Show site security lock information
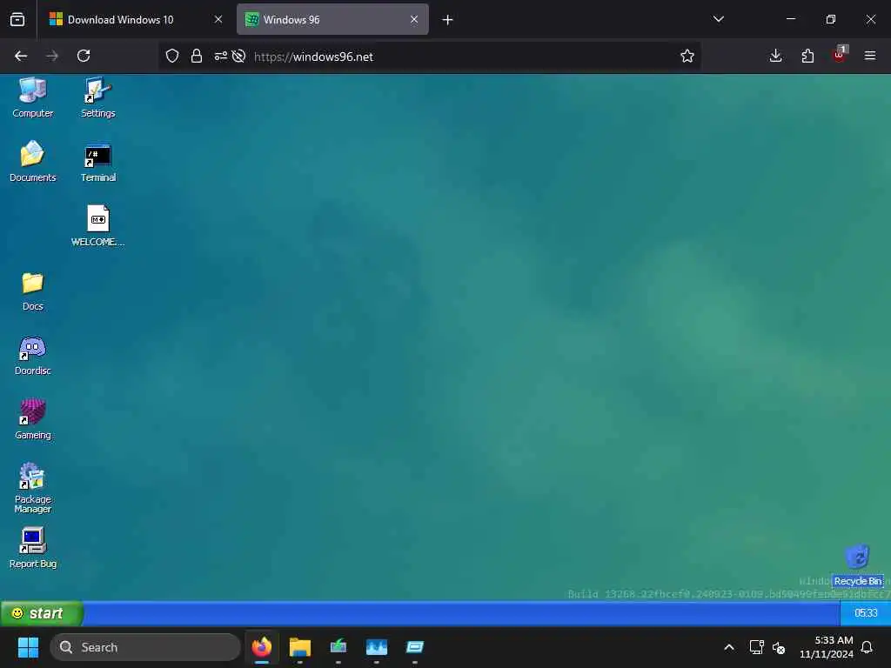This screenshot has height=668, width=891. pyautogui.click(x=197, y=56)
